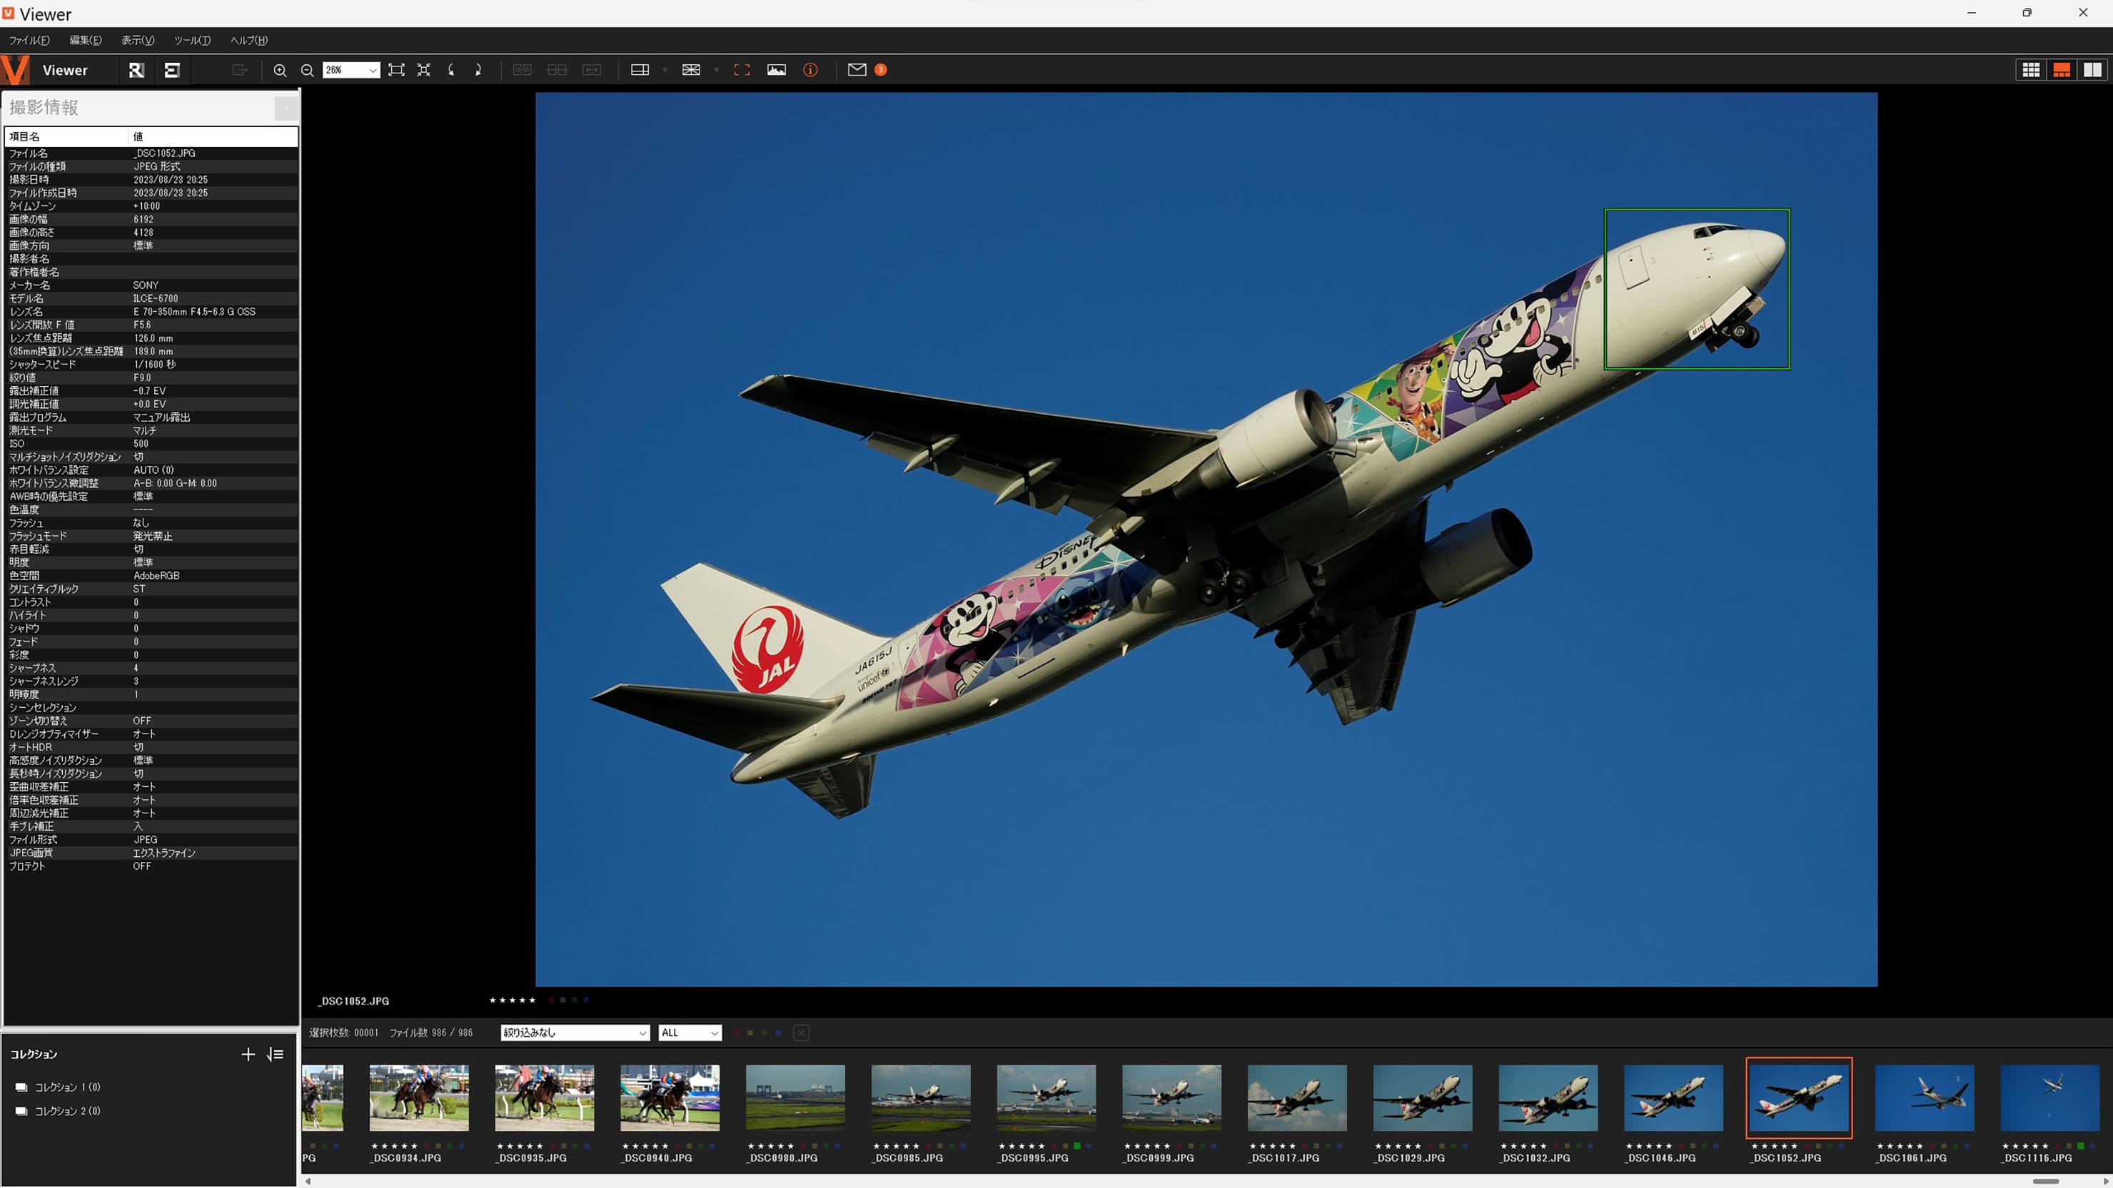Launch Remote with the R icon
This screenshot has height=1188, width=2113.
[136, 70]
